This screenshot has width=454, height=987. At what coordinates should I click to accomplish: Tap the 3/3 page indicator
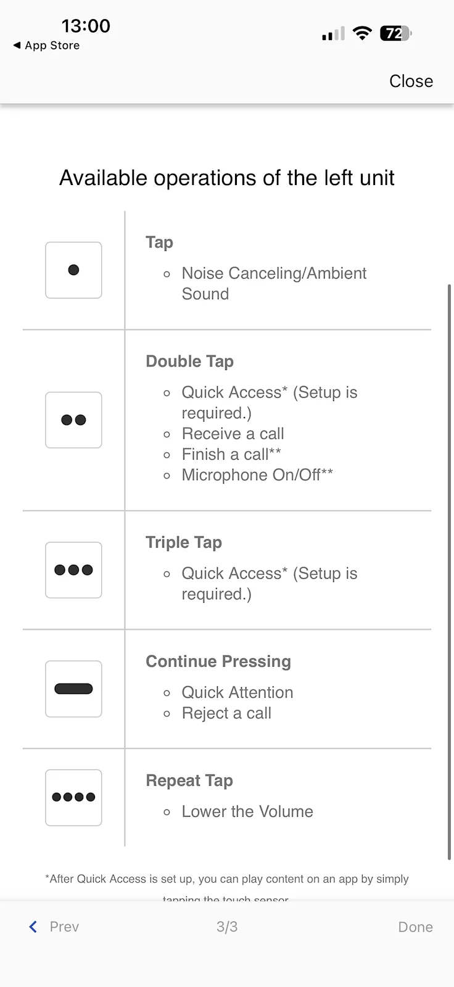tap(227, 927)
